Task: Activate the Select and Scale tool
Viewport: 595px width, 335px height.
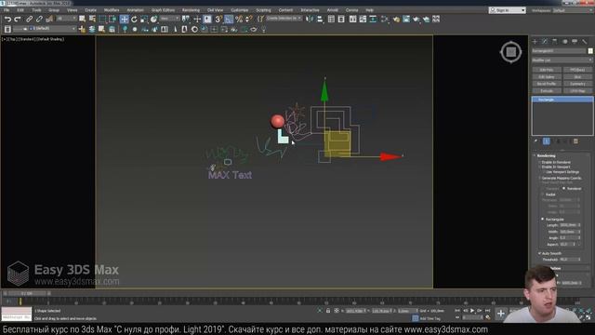Action: [144, 19]
